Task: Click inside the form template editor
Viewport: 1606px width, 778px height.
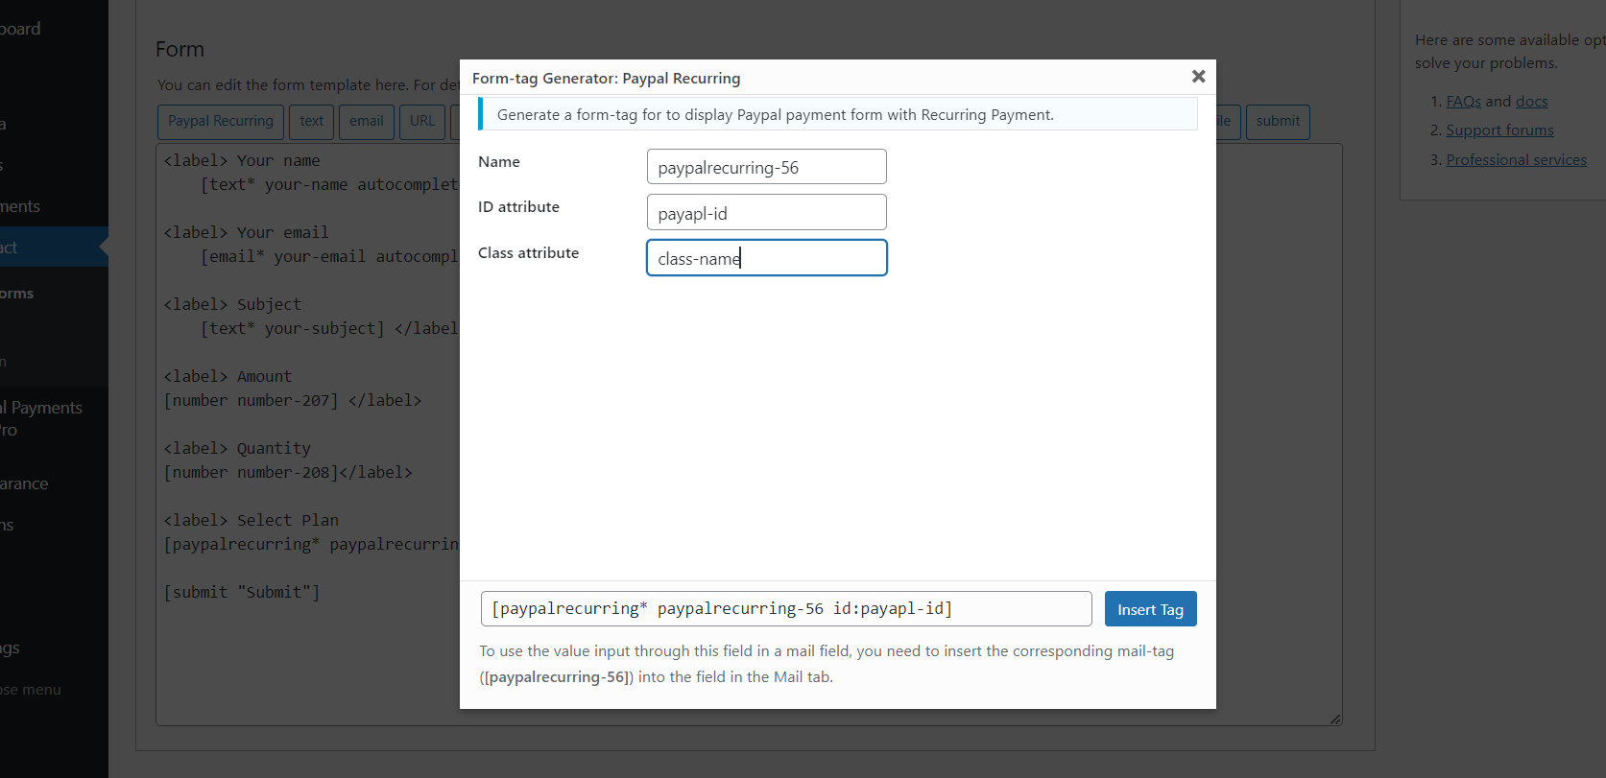Action: [x=307, y=652]
